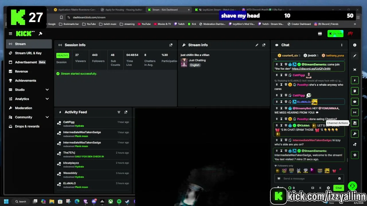Open the Kick hamburger menu
Viewport: 367px width, 206px height.
pyautogui.click(x=10, y=34)
